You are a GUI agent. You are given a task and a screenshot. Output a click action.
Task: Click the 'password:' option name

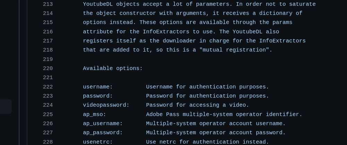pyautogui.click(x=98, y=96)
